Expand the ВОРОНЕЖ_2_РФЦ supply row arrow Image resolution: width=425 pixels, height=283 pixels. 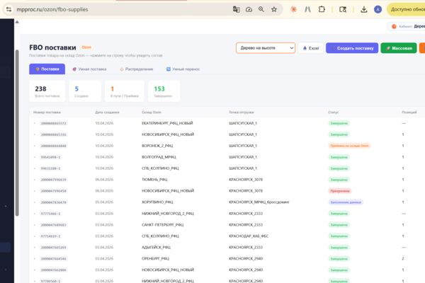[x=35, y=146]
